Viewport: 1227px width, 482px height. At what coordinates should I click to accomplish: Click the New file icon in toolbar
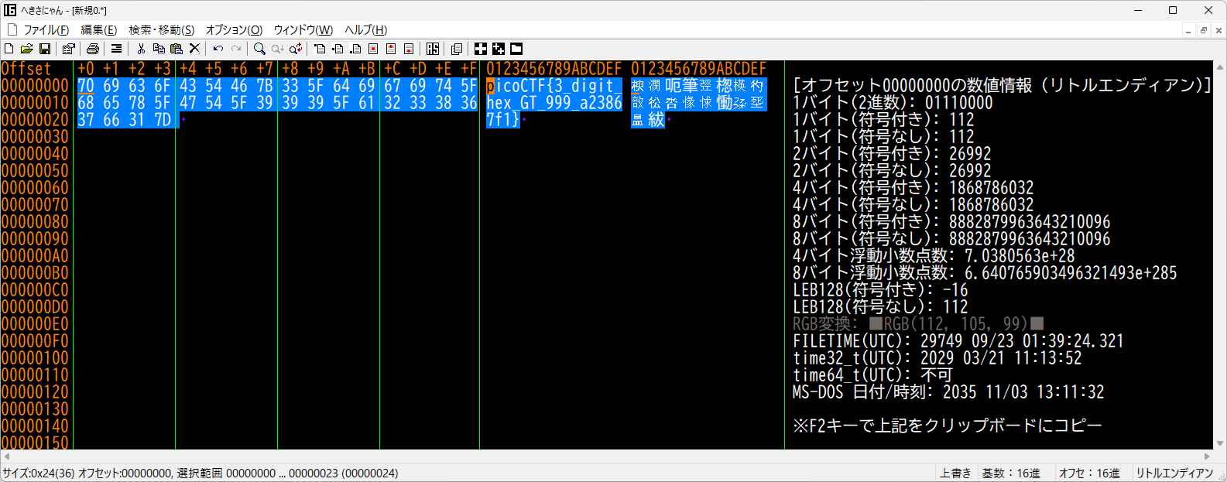(9, 49)
